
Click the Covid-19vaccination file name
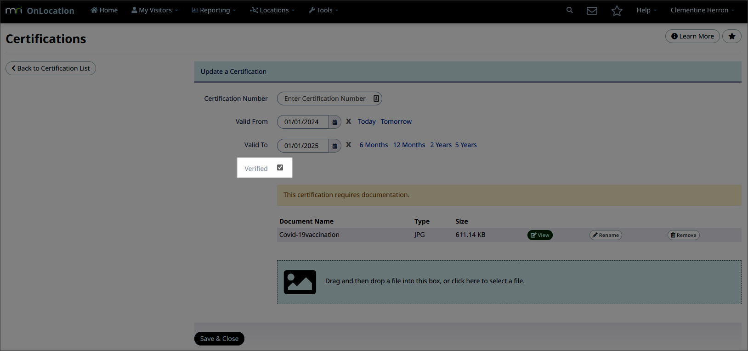pyautogui.click(x=309, y=235)
